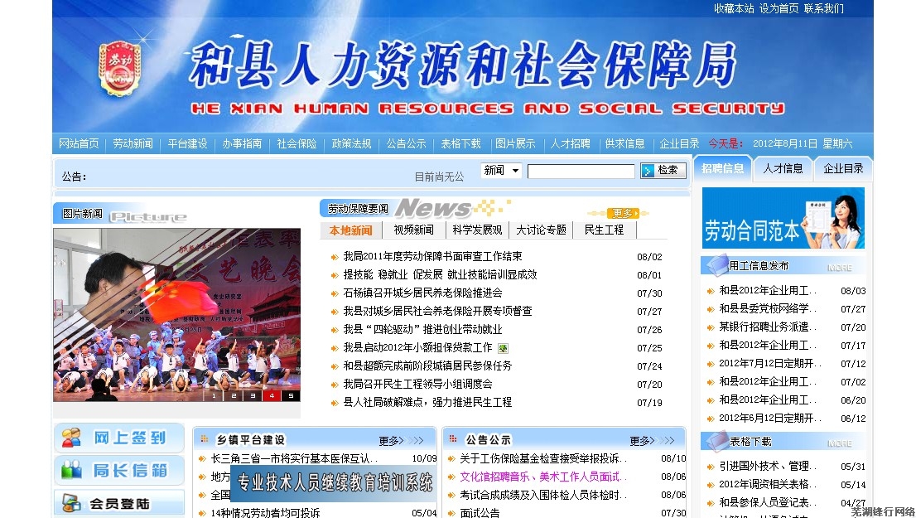This screenshot has width=916, height=518.
Task: Open 专业技术人员继续教育培训系统 banner
Action: [x=334, y=483]
